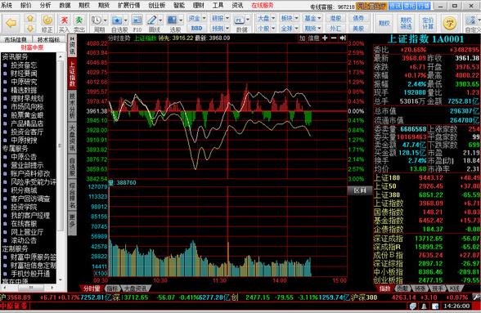This screenshot has height=313, width=481.
Task: Click the envelope icon beside the clock
Action: (x=435, y=306)
